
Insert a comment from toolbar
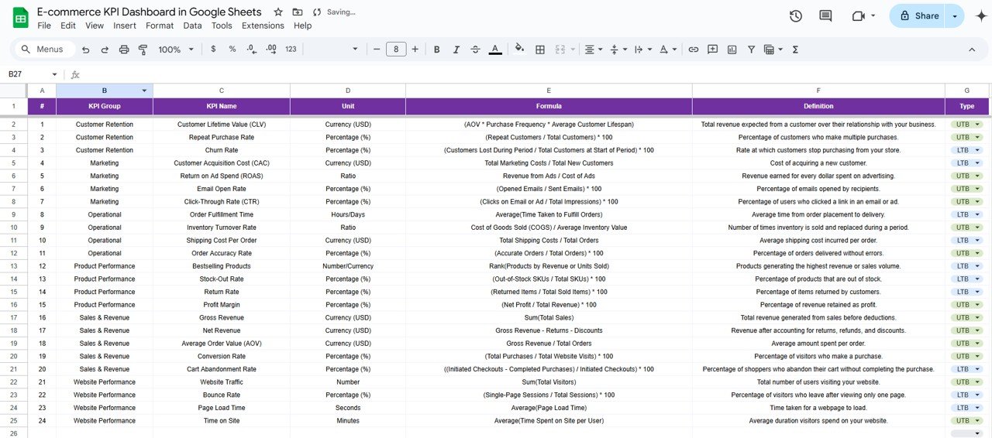(713, 50)
